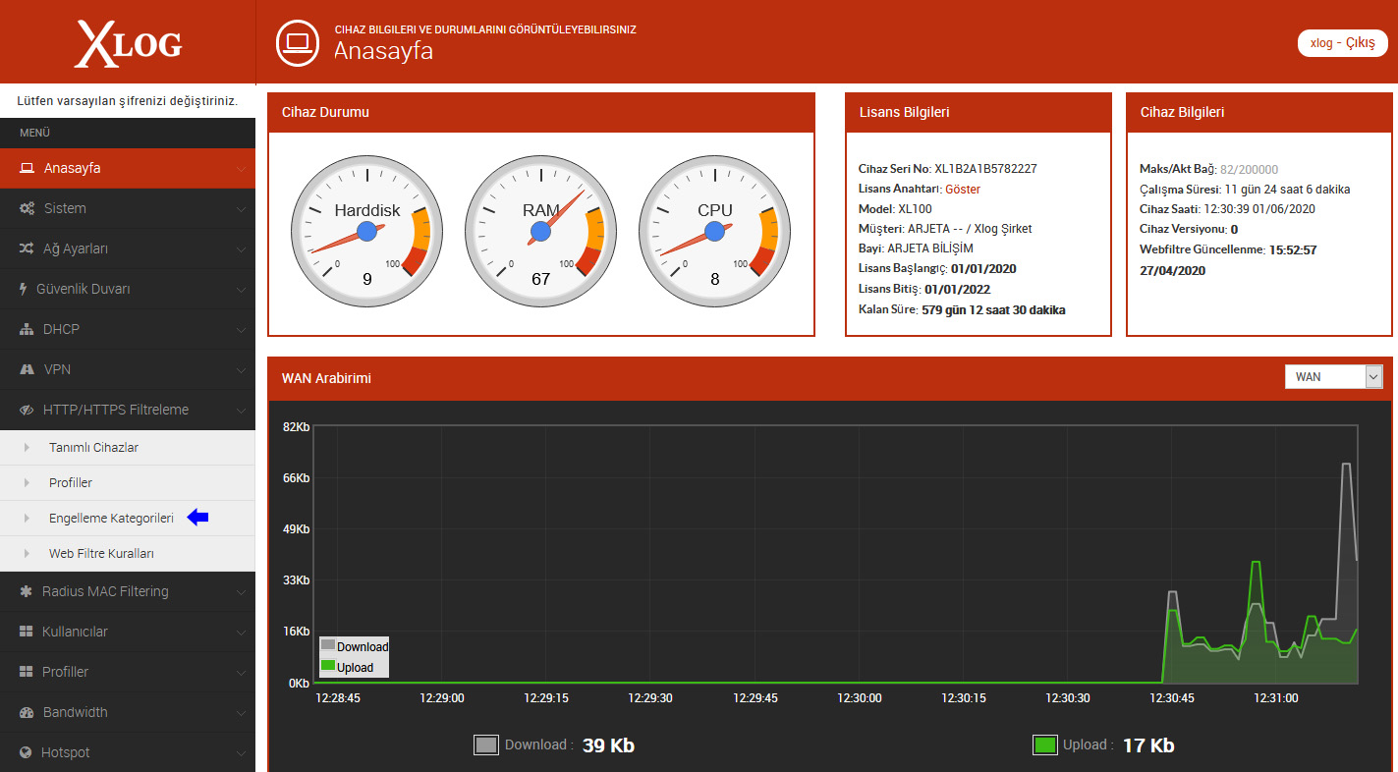Expand the Sistem menu chevron
1398x772 pixels.
click(242, 208)
